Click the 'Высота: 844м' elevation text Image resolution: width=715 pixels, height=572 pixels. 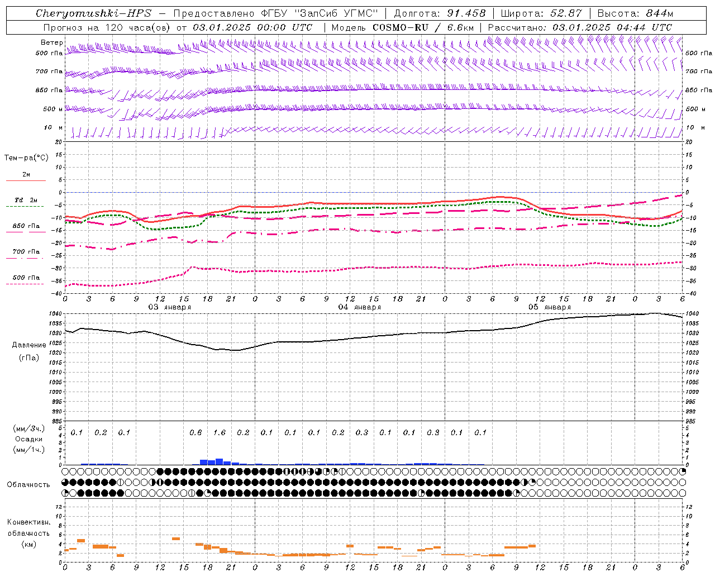(635, 13)
